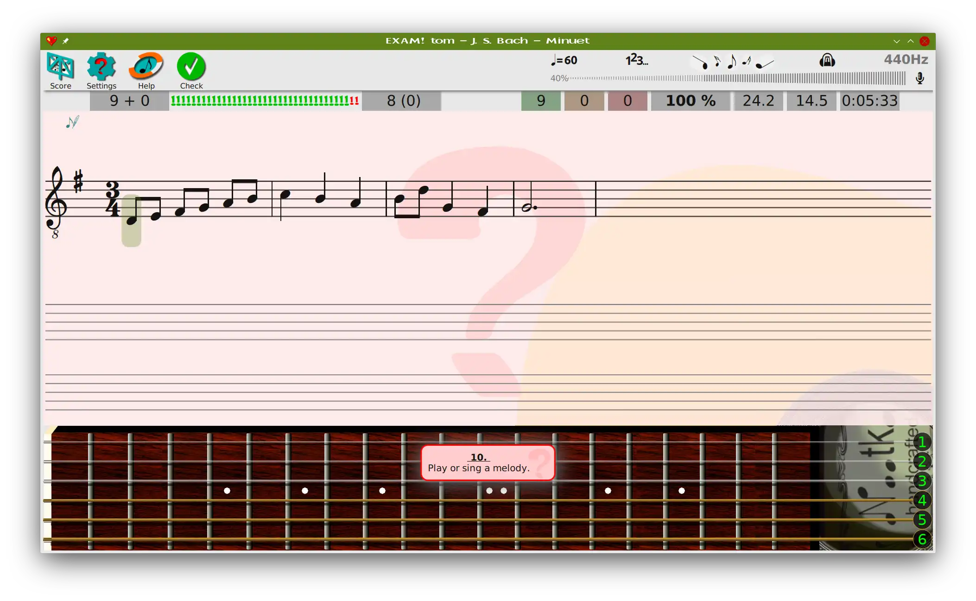This screenshot has width=976, height=601.
Task: Select guitar string number 6
Action: 922,539
